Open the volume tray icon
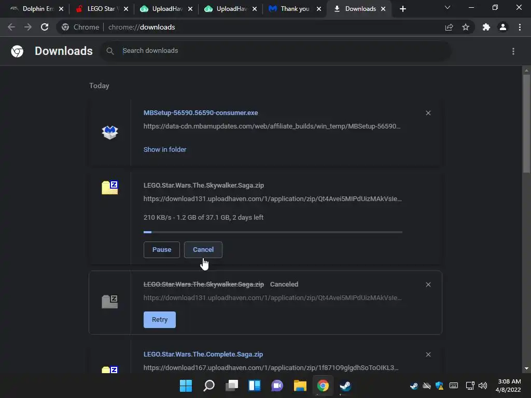The width and height of the screenshot is (531, 398). 483,386
